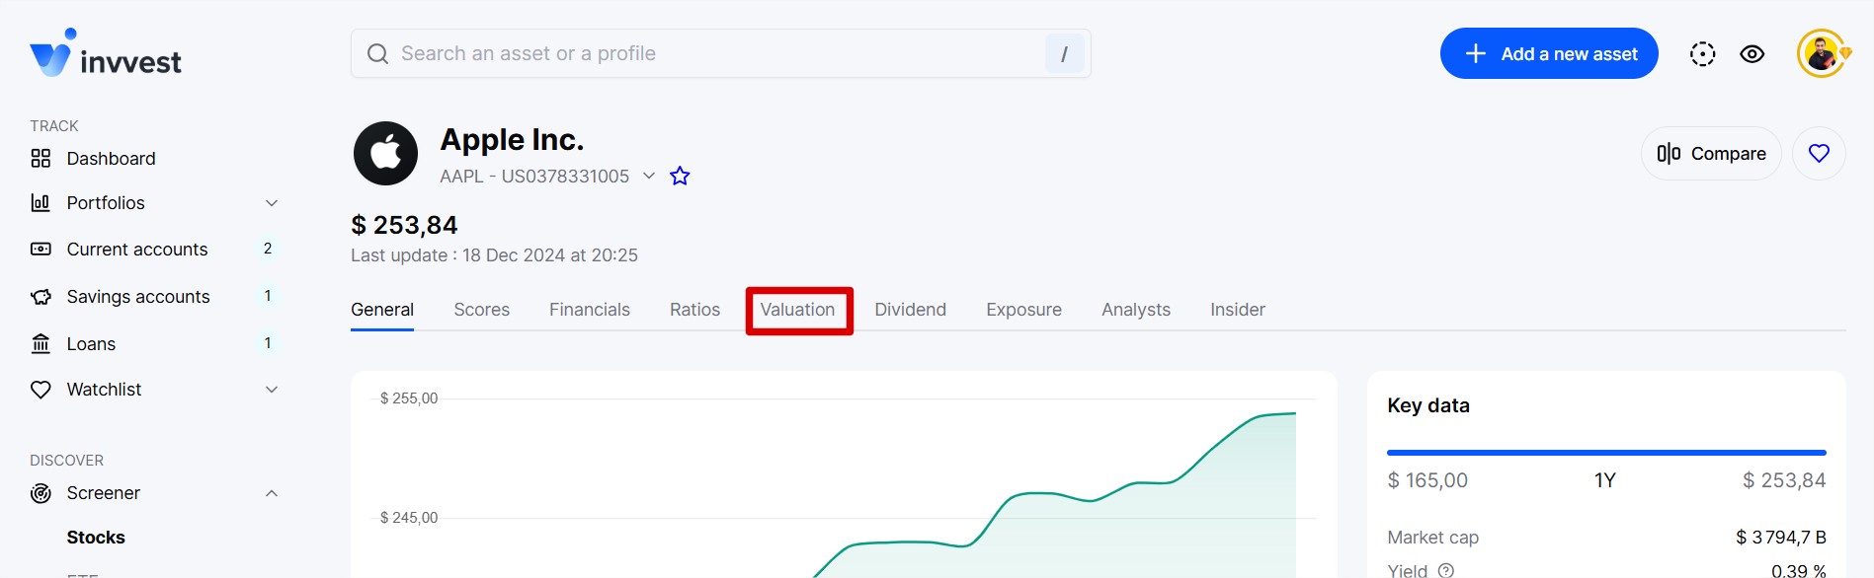
Task: Click the $ 253,84 current price text
Action: [x=404, y=225]
